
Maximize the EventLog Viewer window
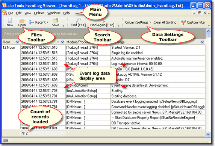click(x=200, y=6)
